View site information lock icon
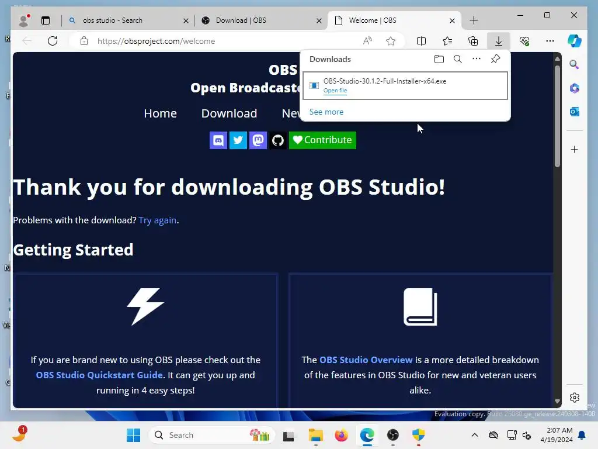 pyautogui.click(x=84, y=41)
